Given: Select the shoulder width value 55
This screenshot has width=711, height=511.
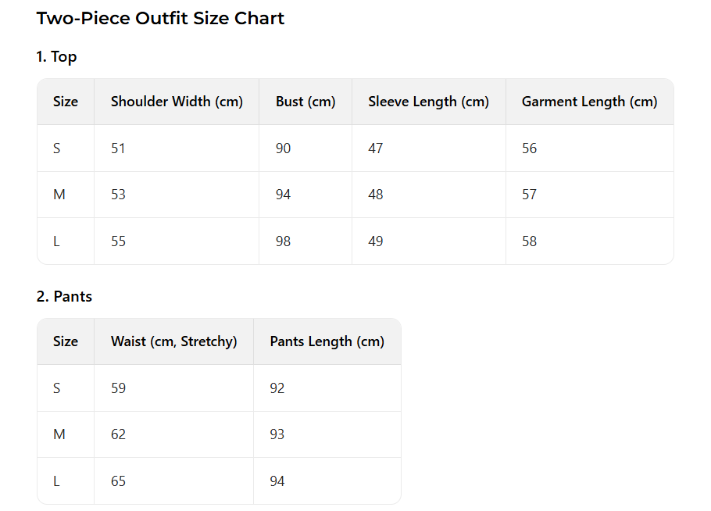Looking at the screenshot, I should (118, 241).
